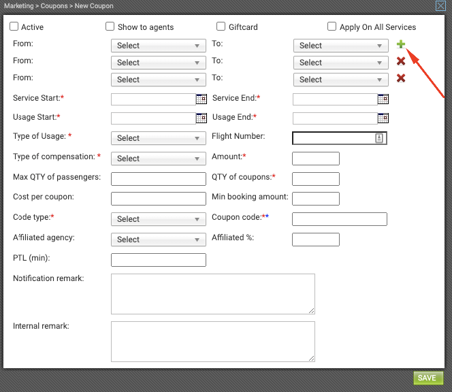Expand the Type of compensation dropdown
This screenshot has width=452, height=392.
click(159, 159)
